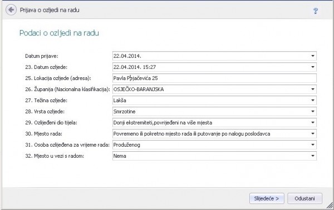This screenshot has width=334, height=210.
Task: Open the Županija dropdown arrow
Action: [x=313, y=89]
